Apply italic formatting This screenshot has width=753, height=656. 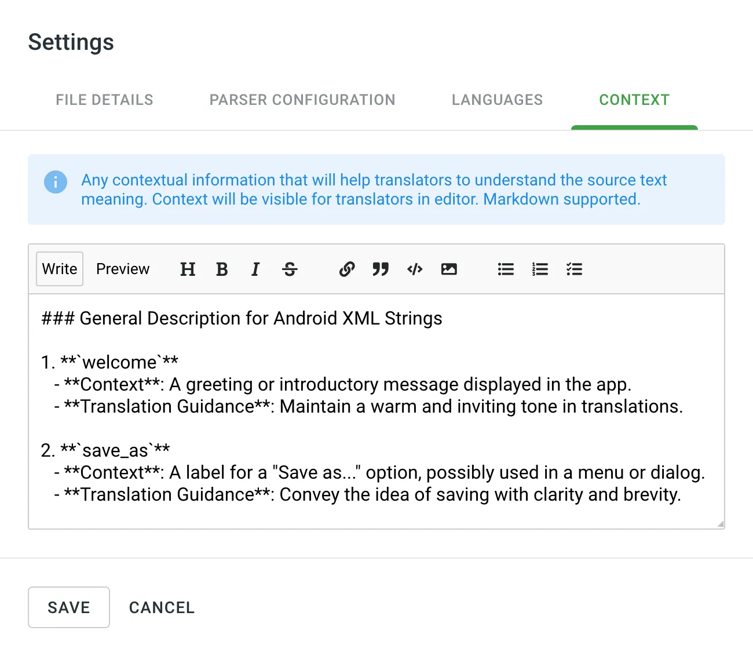[255, 269]
